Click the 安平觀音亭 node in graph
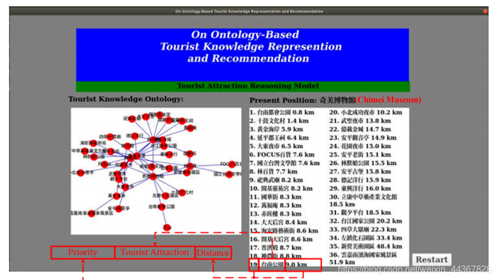The width and height of the screenshot is (497, 280). coord(119,209)
